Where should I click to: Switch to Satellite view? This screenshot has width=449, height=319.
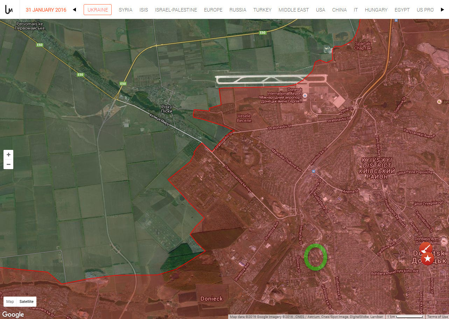pyautogui.click(x=26, y=301)
